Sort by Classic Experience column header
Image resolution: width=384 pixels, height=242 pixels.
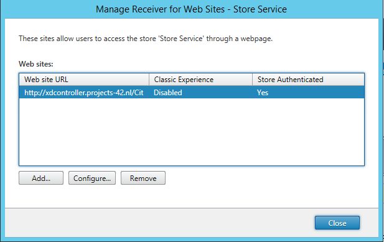coord(200,79)
